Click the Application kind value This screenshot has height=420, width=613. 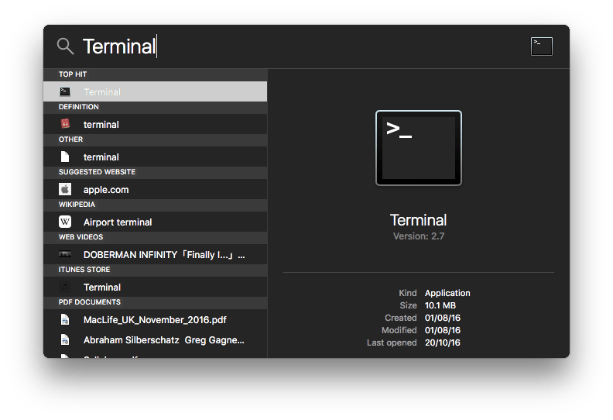(x=447, y=293)
